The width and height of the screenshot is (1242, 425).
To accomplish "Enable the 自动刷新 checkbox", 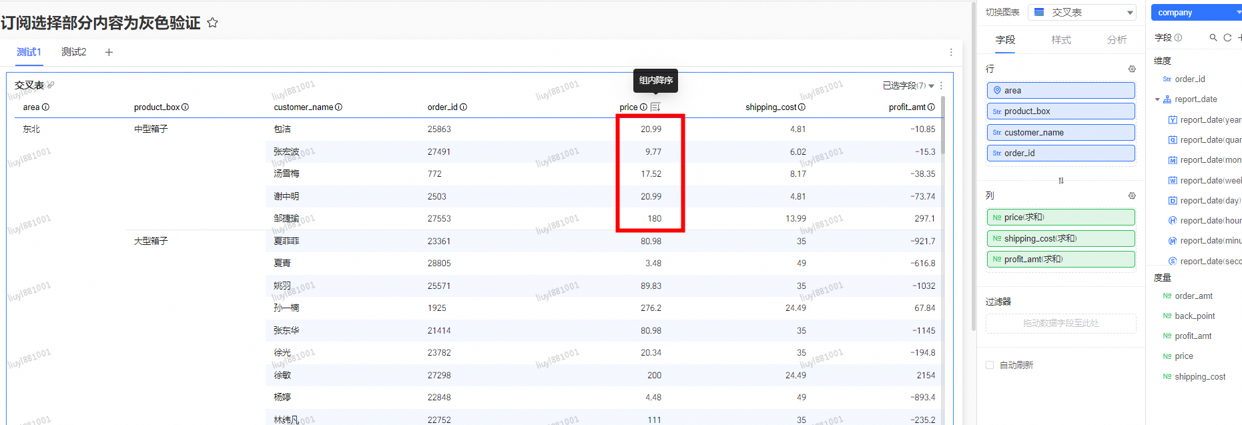I will coord(990,365).
